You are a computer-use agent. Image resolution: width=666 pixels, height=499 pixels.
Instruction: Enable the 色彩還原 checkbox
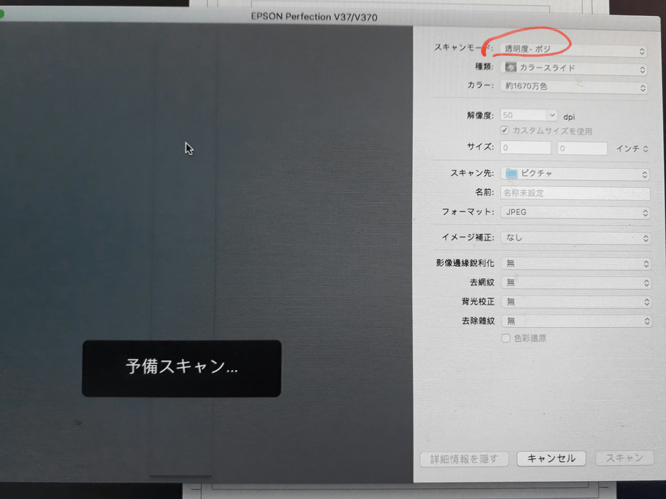click(x=506, y=338)
